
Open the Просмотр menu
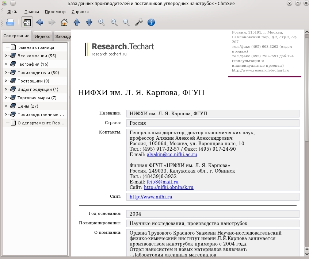click(x=55, y=12)
